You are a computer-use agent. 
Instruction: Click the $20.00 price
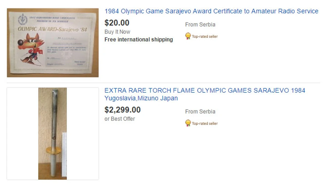(x=117, y=23)
